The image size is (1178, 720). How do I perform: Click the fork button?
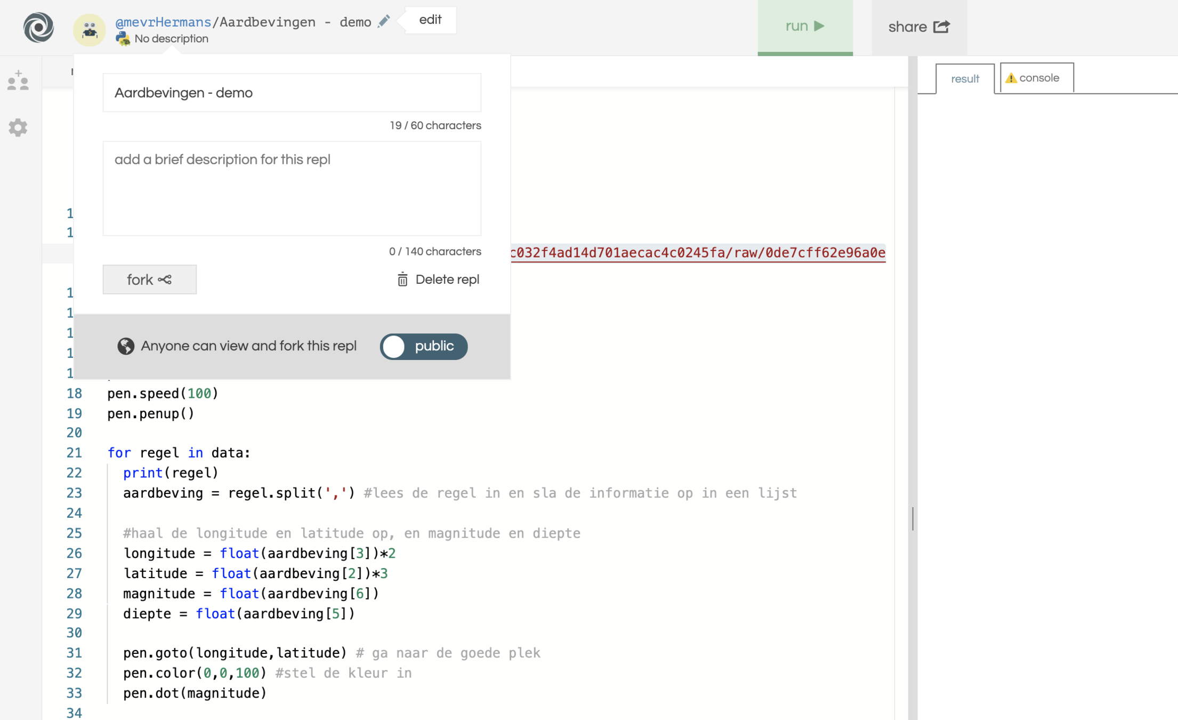[x=149, y=279]
